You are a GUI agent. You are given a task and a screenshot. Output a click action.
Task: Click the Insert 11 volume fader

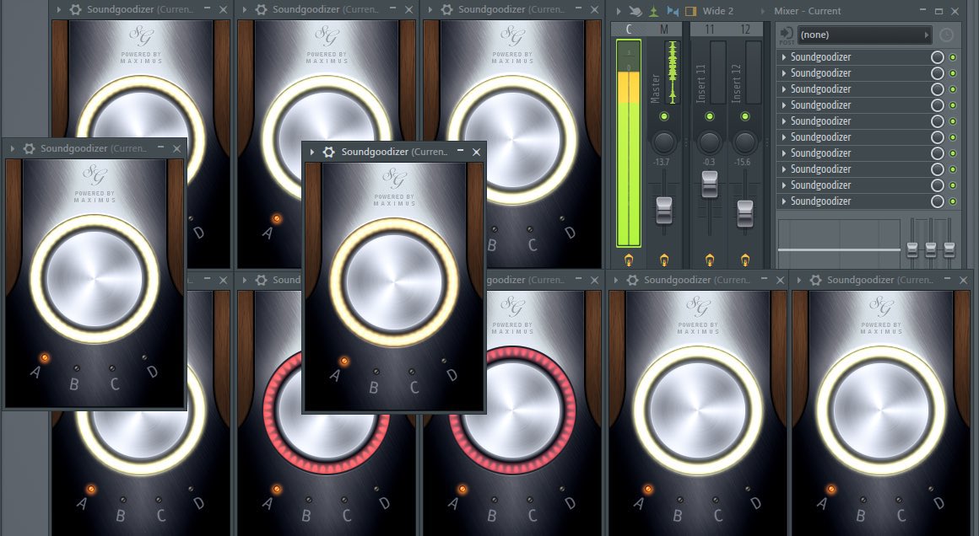click(709, 183)
